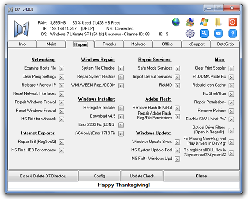Click the red power icon
The image size is (248, 199).
232,22
